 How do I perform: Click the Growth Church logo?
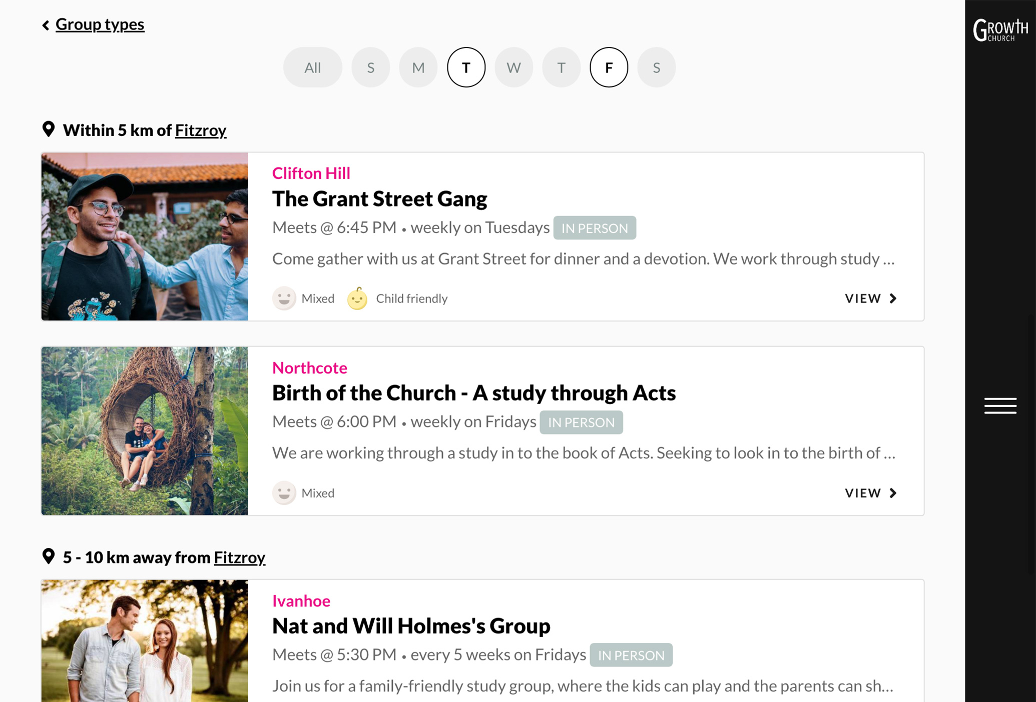coord(1000,30)
